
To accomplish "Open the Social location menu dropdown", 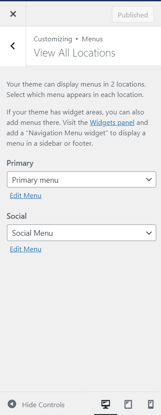I will tap(82, 233).
